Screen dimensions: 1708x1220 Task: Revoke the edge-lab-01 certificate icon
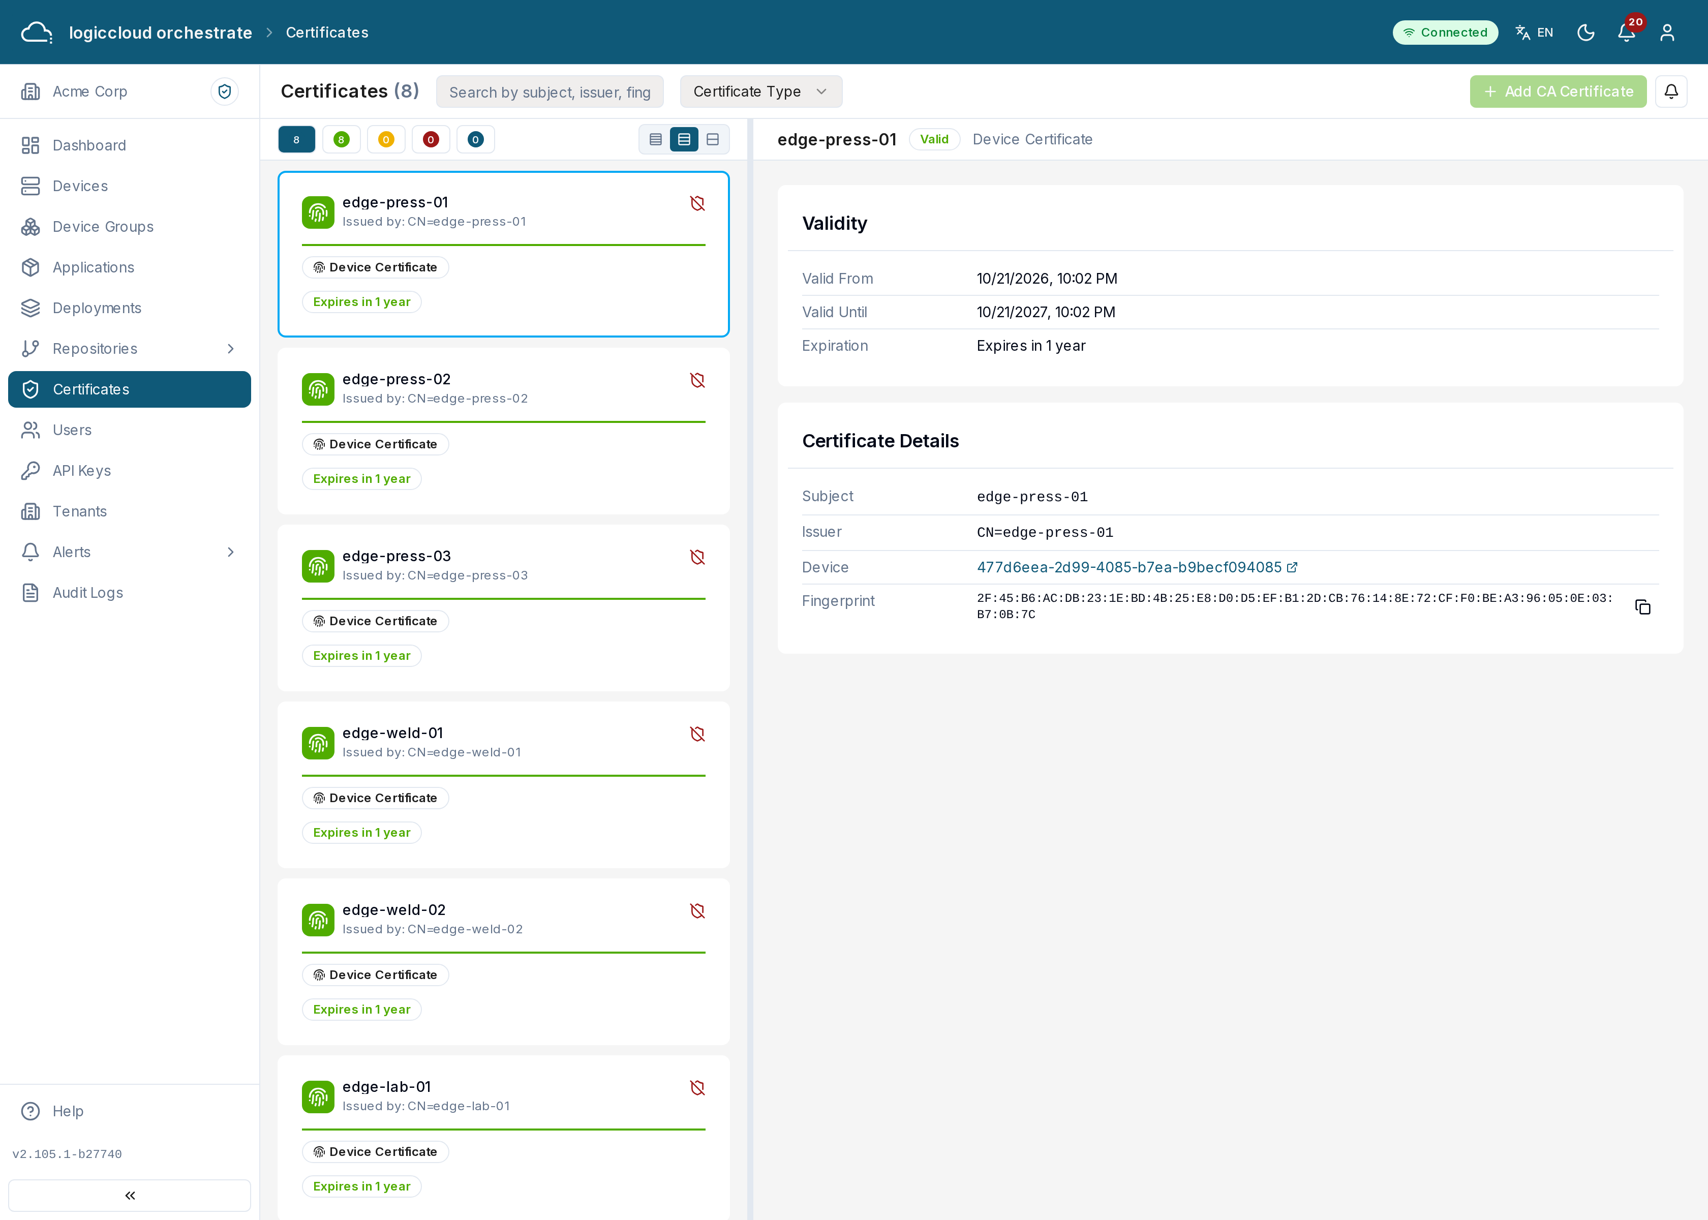697,1088
